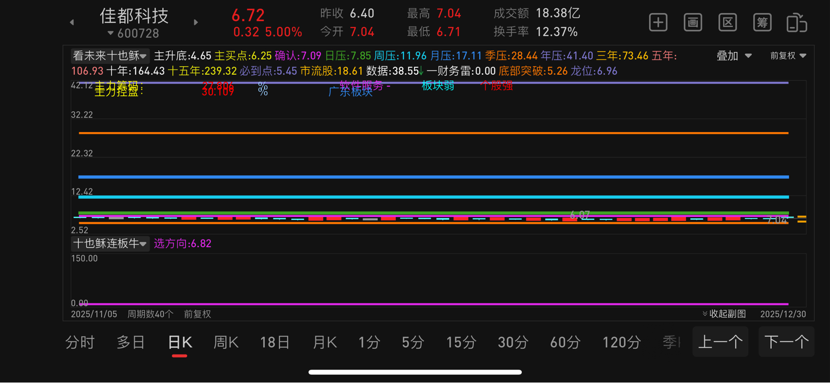The height and width of the screenshot is (383, 830).
Task: Tap the stock name 佳都科技
Action: click(x=134, y=16)
